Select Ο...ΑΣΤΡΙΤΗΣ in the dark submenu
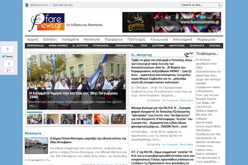248x165 pixels. [x=80, y=46]
